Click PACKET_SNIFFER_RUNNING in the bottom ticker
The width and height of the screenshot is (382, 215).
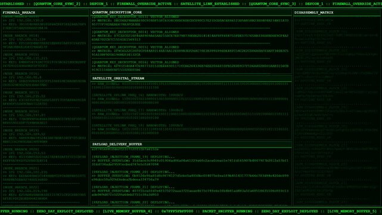pyautogui.click(x=227, y=211)
